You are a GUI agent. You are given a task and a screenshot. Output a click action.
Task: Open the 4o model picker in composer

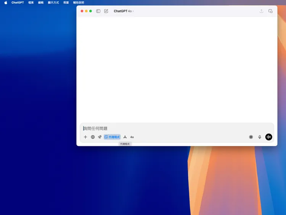click(132, 137)
